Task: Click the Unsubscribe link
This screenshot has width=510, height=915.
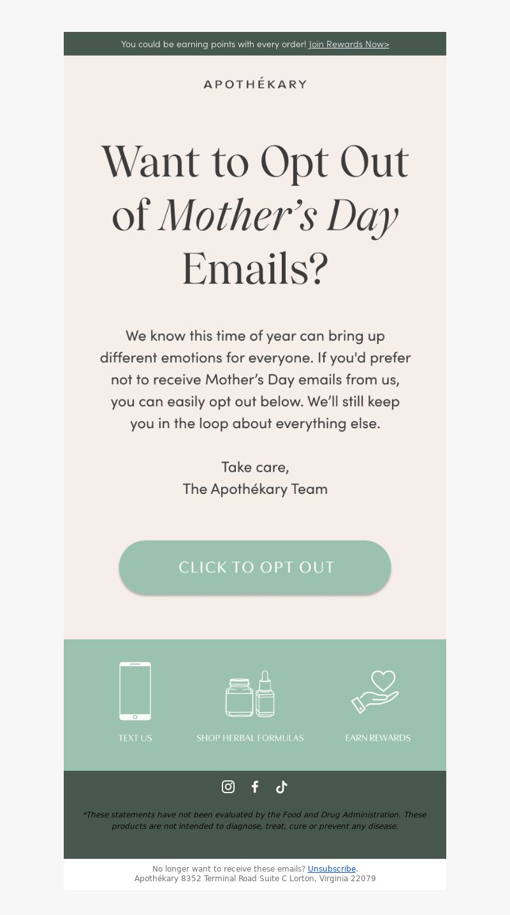Action: 331,868
